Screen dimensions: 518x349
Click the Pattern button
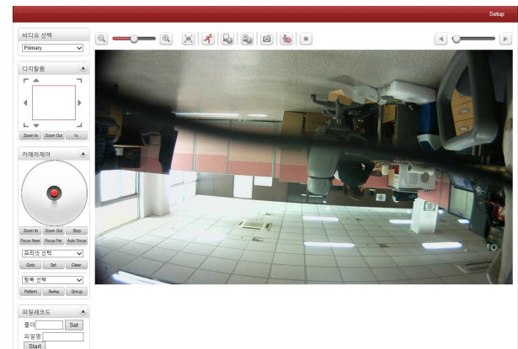[30, 292]
